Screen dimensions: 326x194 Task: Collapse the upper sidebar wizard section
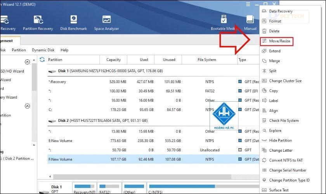tap(27, 62)
